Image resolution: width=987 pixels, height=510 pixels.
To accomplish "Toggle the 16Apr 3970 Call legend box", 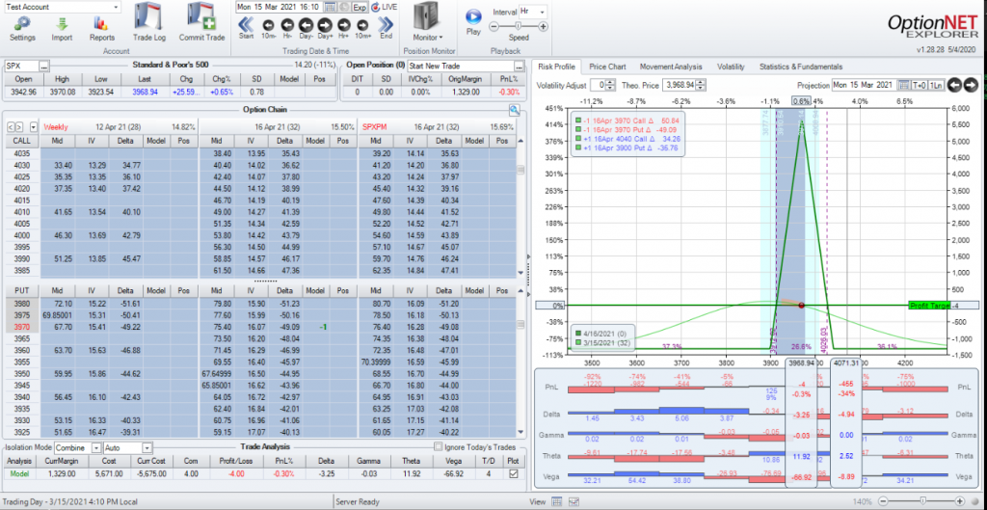I will click(578, 121).
